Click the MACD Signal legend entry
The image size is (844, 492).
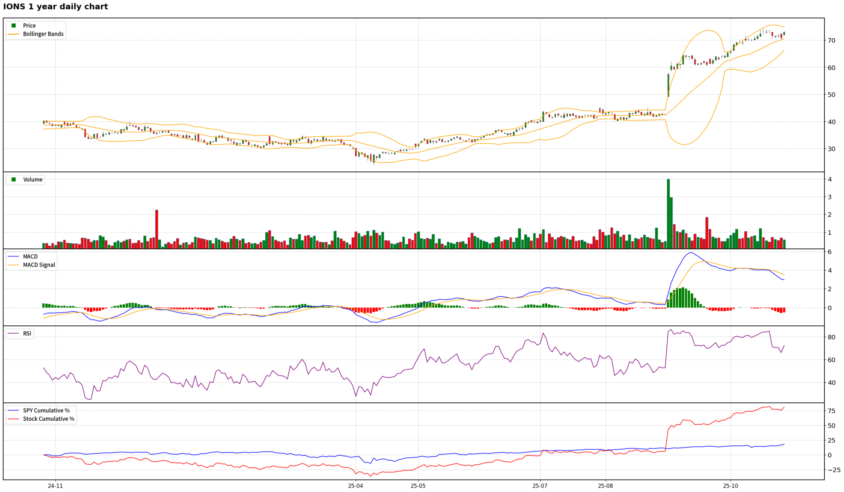coord(39,265)
